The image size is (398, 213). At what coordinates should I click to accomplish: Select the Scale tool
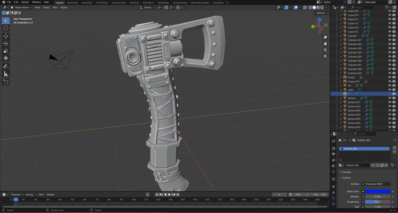[x=6, y=51]
